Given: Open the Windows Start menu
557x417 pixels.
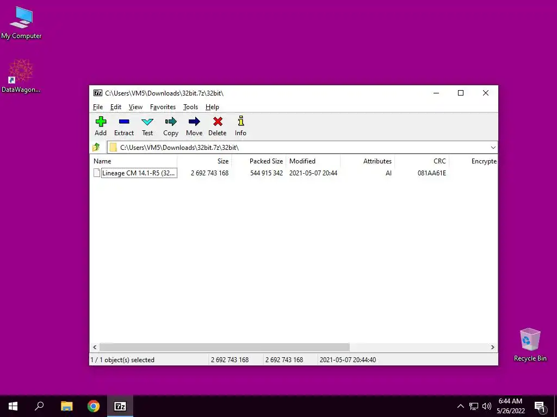Looking at the screenshot, I should [13, 406].
